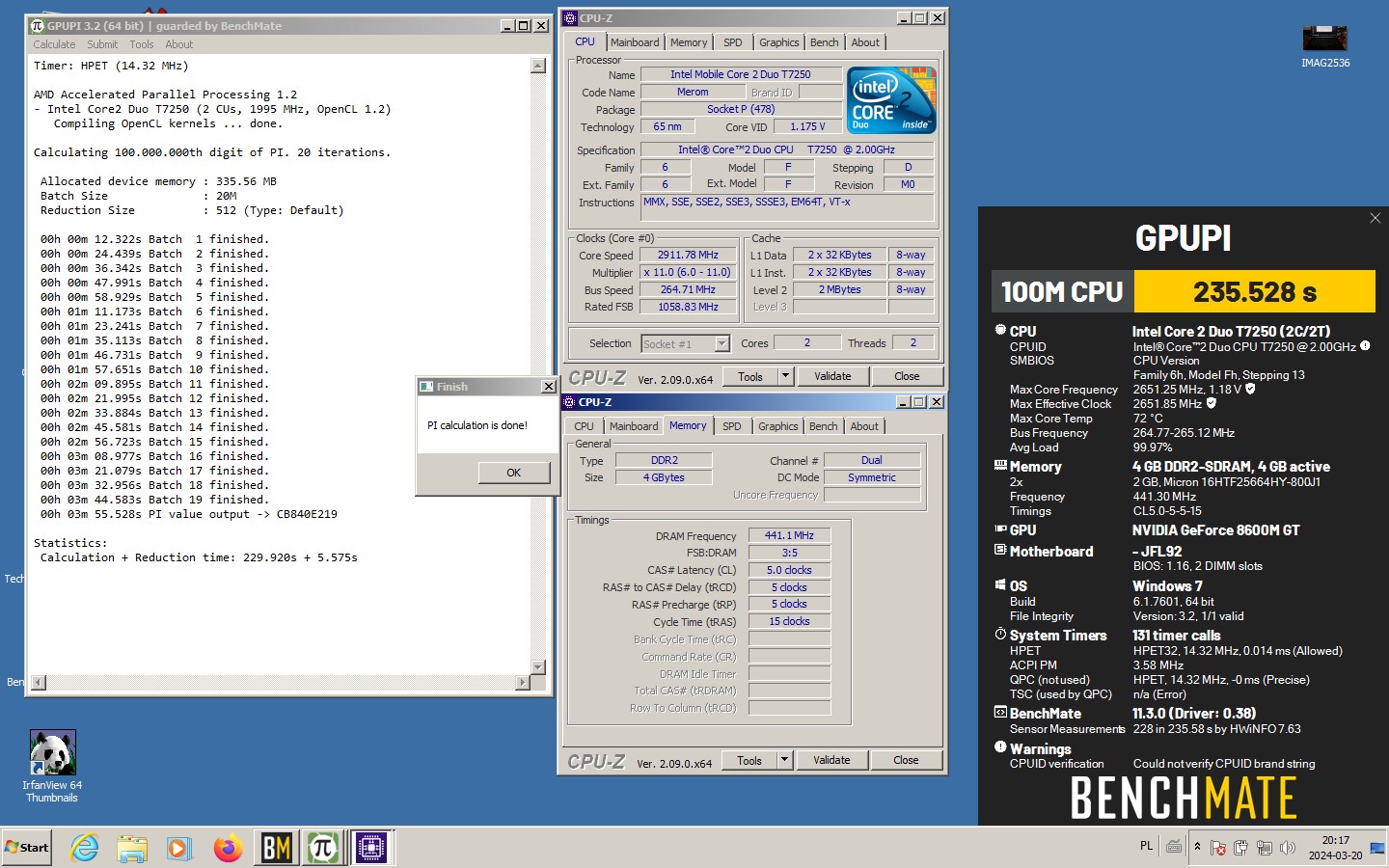Image resolution: width=1389 pixels, height=868 pixels.
Task: Open Internet Explorer from the taskbar
Action: (85, 848)
